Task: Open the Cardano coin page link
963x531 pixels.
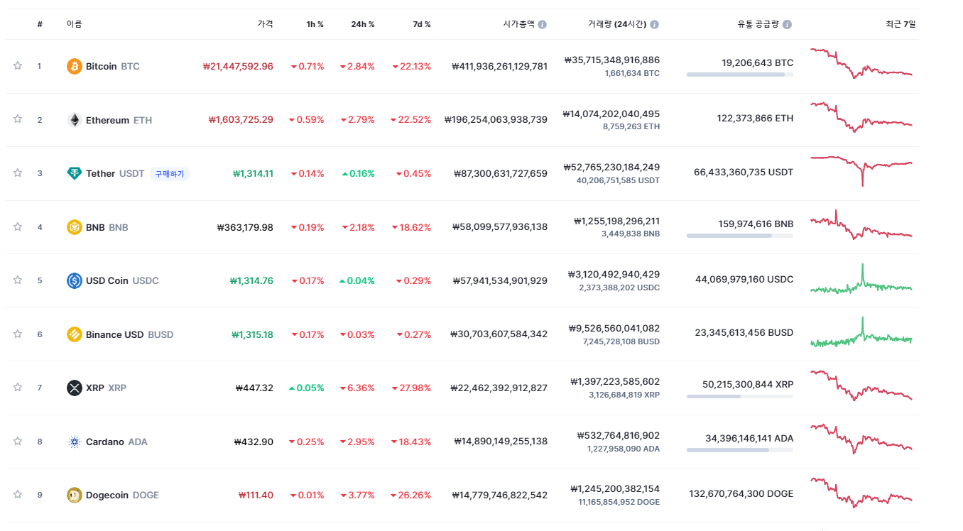Action: tap(116, 442)
